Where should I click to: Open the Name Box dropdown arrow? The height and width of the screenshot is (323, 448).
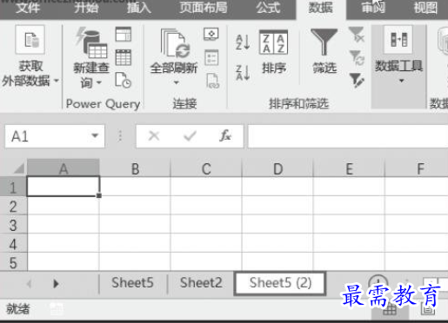click(95, 135)
